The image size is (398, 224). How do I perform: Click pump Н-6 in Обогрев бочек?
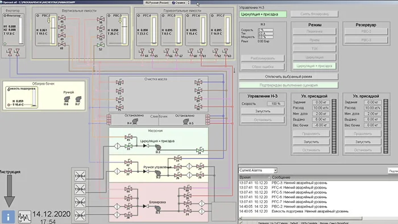pos(67,99)
